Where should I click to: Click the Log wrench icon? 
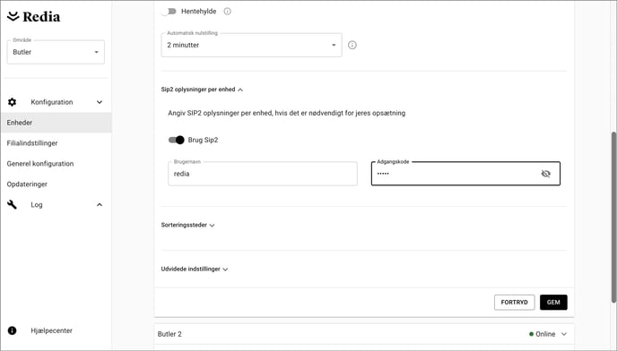13,204
